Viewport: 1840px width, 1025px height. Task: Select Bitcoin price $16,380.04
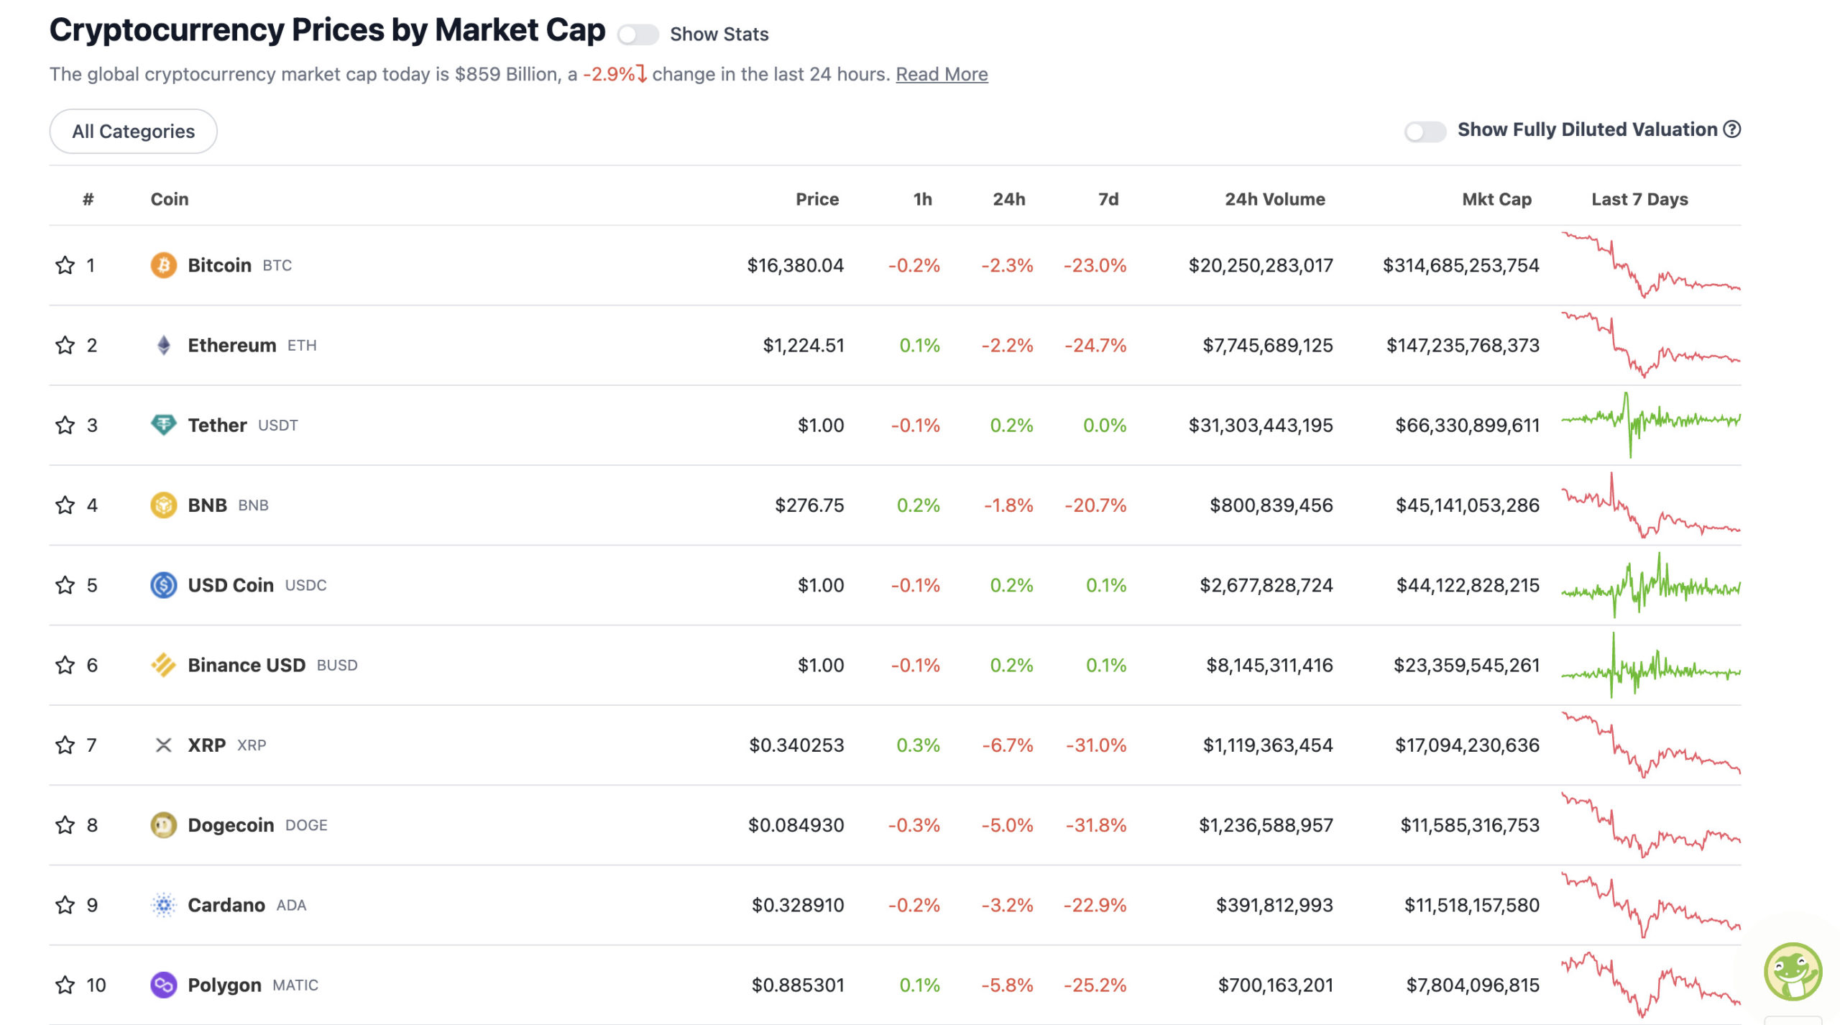point(795,265)
